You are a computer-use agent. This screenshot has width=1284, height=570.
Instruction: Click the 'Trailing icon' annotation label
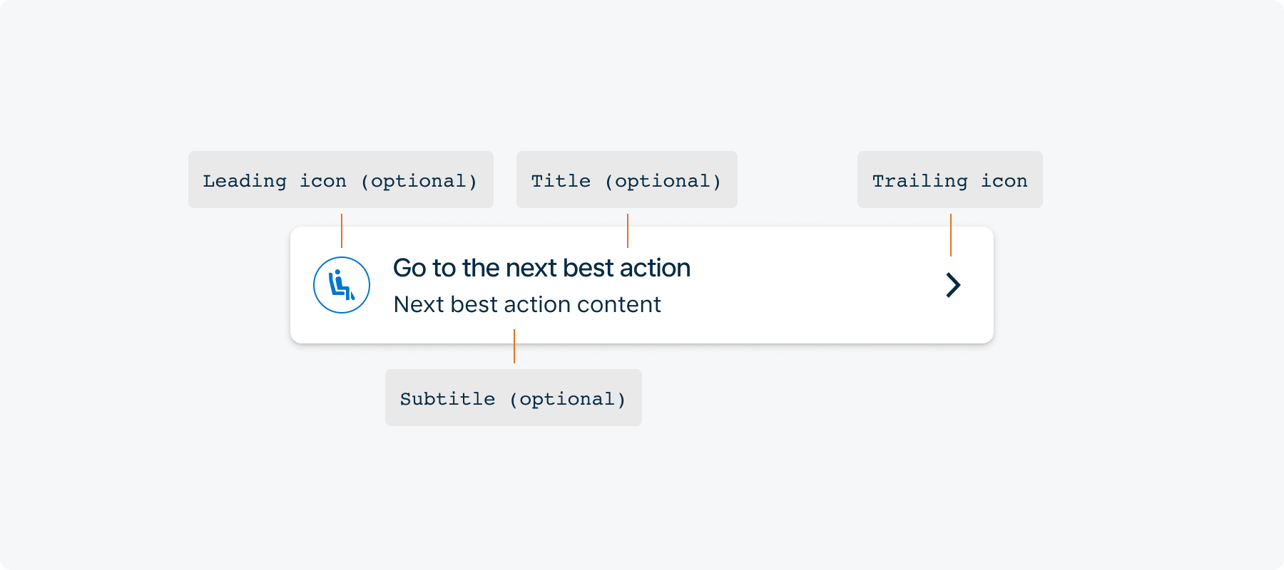(x=949, y=180)
